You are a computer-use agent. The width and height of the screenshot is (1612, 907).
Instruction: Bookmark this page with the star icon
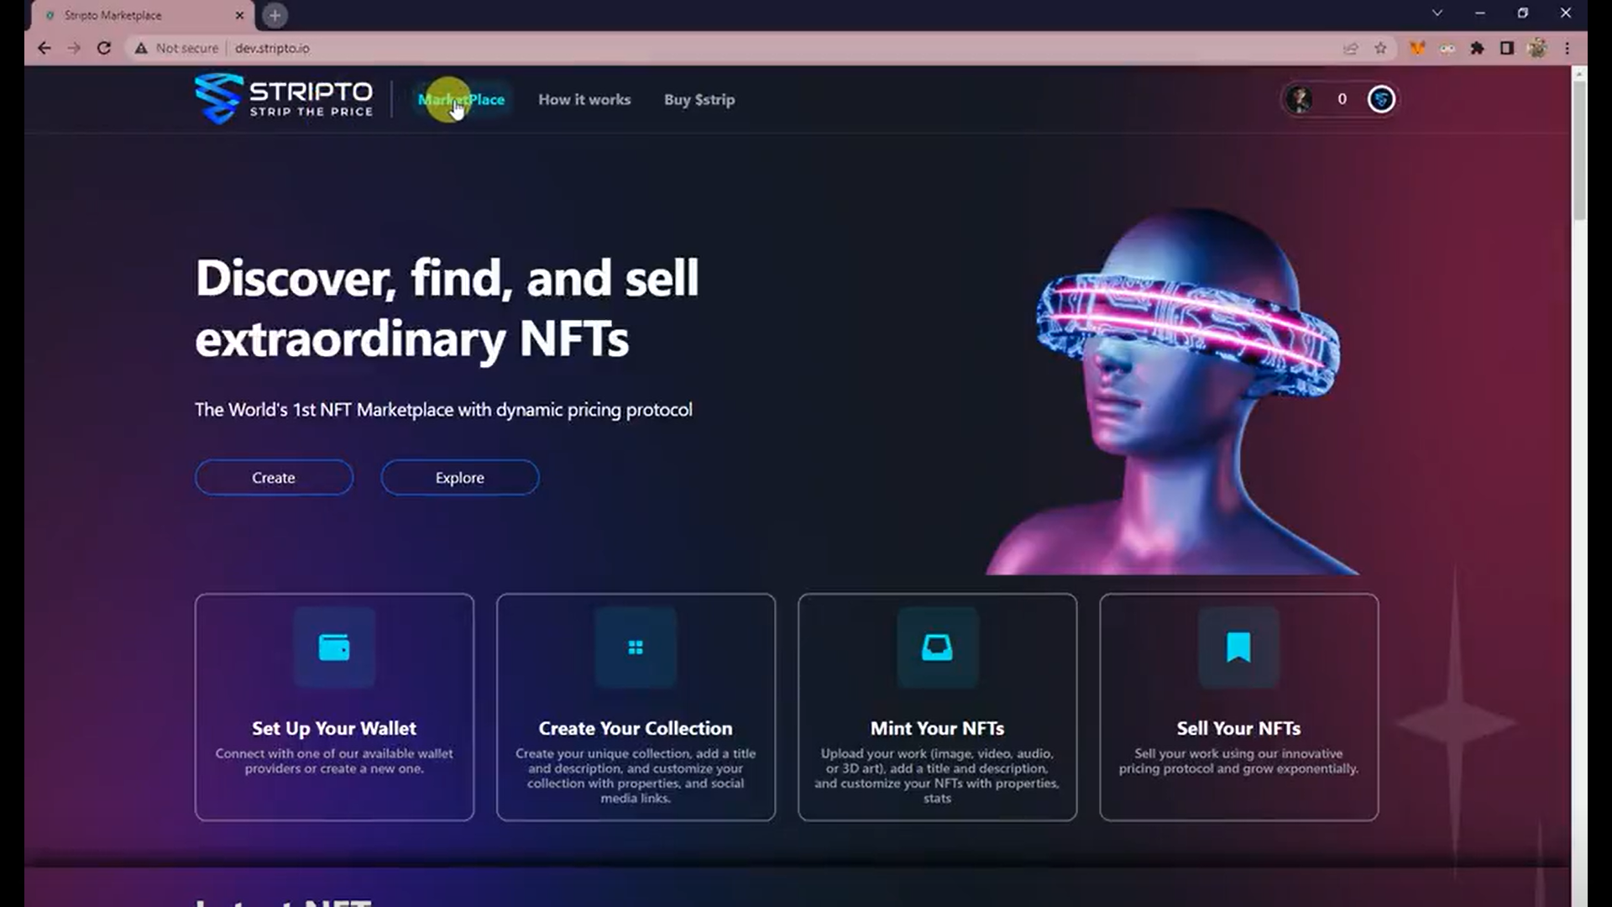coord(1380,48)
